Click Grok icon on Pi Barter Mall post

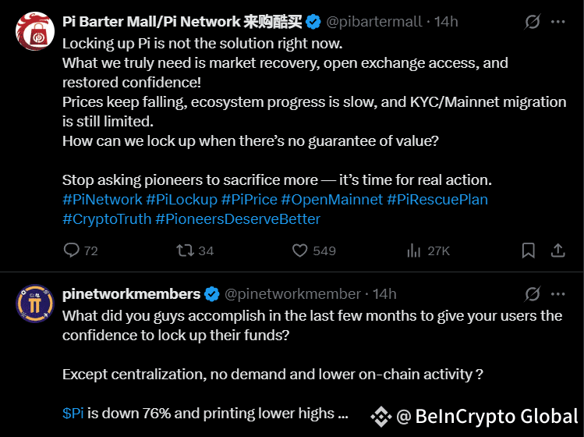tap(533, 22)
